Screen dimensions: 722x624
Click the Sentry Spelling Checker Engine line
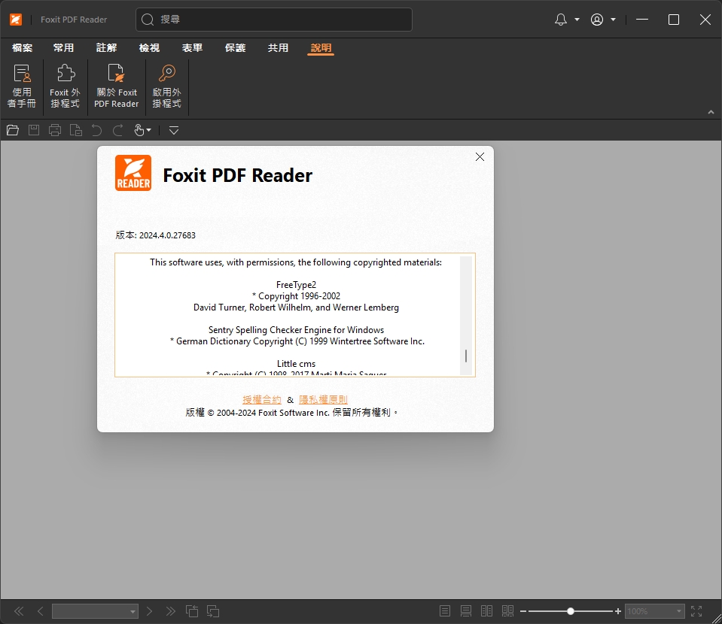pyautogui.click(x=296, y=330)
